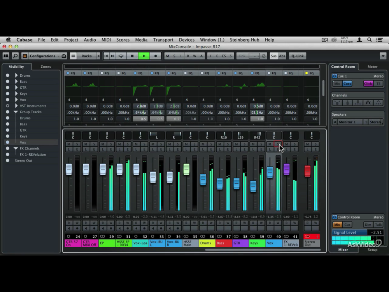Click the rightmost icon under Channels
Screen dimensions: 389x292
click(378, 102)
